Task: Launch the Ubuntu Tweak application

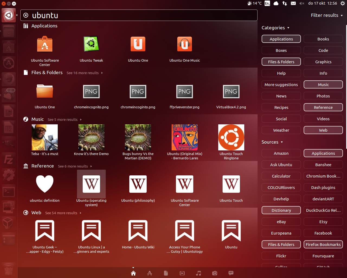Action: coord(91,44)
